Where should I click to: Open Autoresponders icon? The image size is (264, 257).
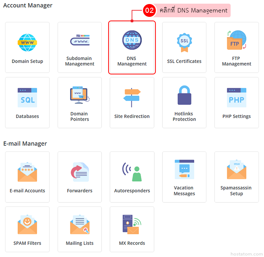(x=132, y=172)
